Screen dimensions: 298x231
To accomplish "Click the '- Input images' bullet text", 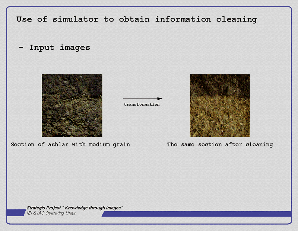I will click(54, 48).
